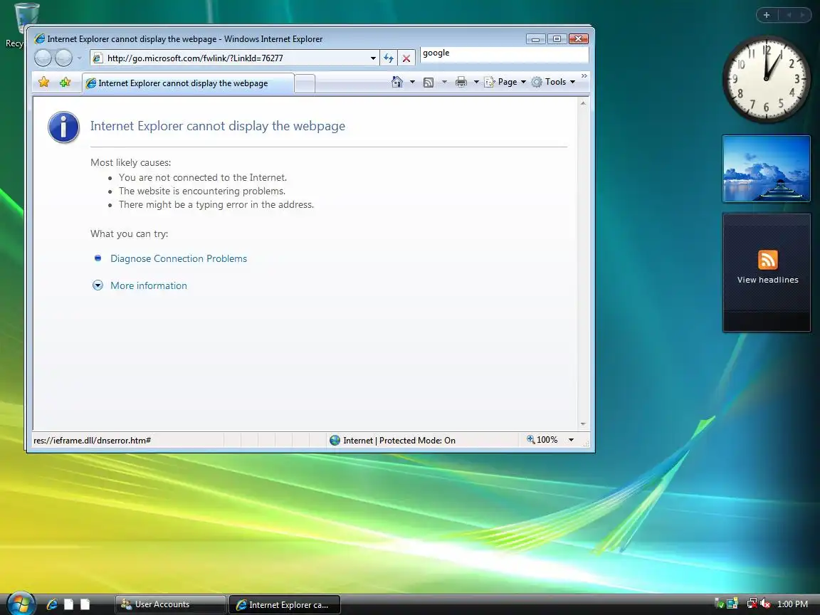The height and width of the screenshot is (615, 820).
Task: Click the 100% zoom level button
Action: tap(547, 441)
